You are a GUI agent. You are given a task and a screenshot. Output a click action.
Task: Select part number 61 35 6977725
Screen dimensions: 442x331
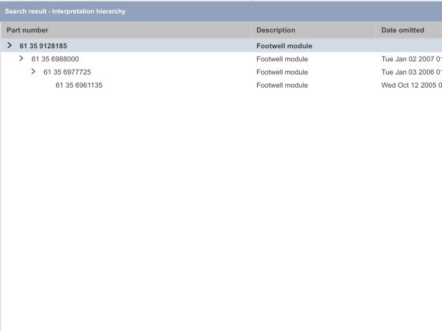tap(67, 72)
